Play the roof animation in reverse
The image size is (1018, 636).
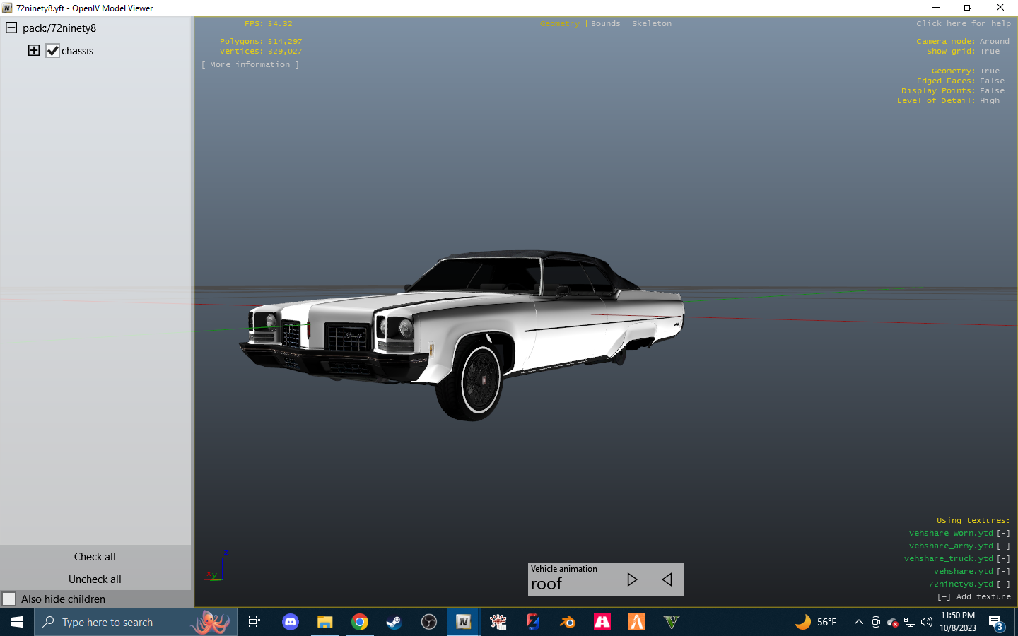667,579
